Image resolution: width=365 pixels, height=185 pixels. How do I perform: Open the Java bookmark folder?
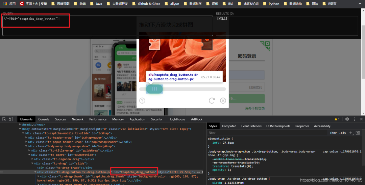[x=96, y=4]
